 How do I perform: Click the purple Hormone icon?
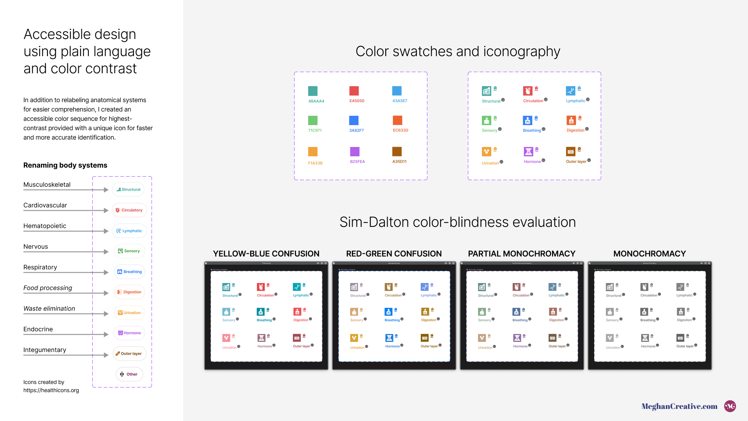[528, 151]
